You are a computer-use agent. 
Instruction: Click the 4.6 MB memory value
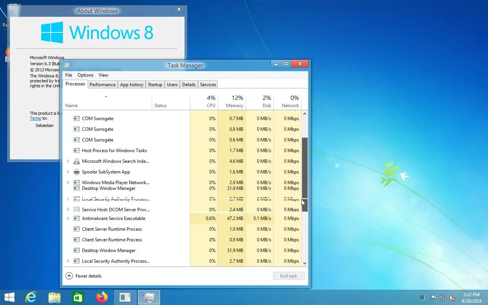[236, 161]
